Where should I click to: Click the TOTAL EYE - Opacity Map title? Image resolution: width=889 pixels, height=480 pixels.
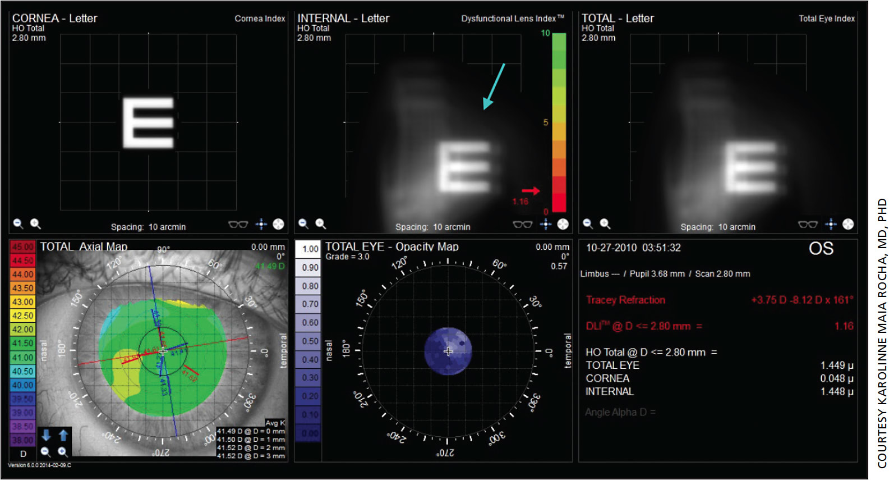coord(392,246)
